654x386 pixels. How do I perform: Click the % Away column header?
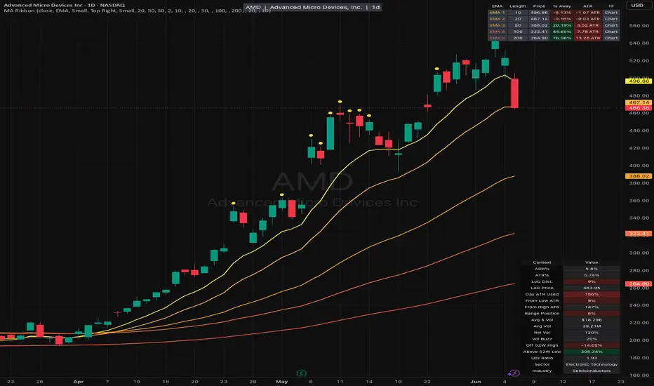tap(562, 6)
